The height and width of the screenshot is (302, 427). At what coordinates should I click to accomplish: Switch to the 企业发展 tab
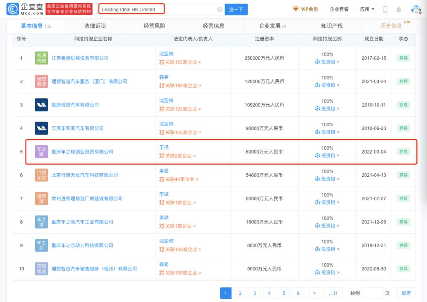pos(272,26)
